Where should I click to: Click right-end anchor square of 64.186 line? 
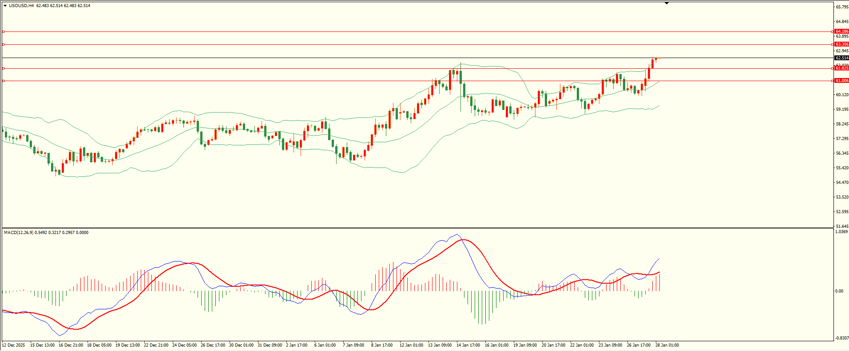pos(832,31)
